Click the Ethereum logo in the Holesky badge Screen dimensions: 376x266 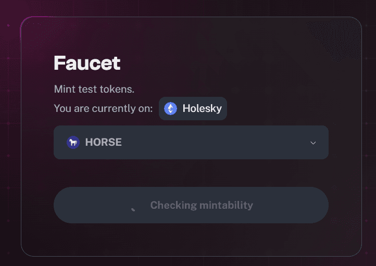(170, 109)
